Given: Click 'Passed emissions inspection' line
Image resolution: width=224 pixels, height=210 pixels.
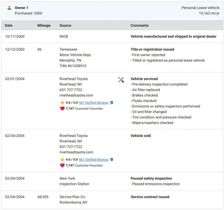Looking at the screenshot, I should [x=155, y=184].
